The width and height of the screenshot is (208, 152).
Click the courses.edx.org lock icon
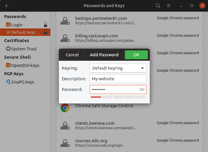tap(65, 143)
